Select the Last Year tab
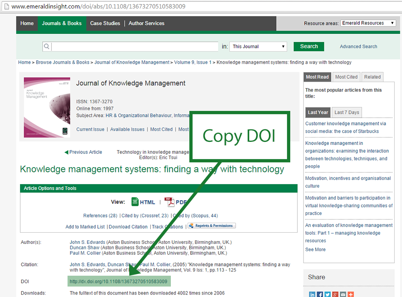This screenshot has width=402, height=297. click(318, 112)
